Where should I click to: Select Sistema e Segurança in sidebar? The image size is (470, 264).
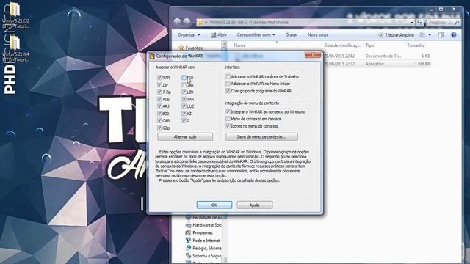pos(204,256)
